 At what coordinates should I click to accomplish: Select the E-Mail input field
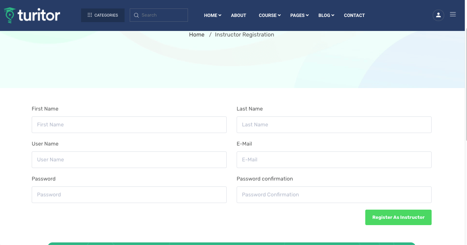click(x=334, y=160)
